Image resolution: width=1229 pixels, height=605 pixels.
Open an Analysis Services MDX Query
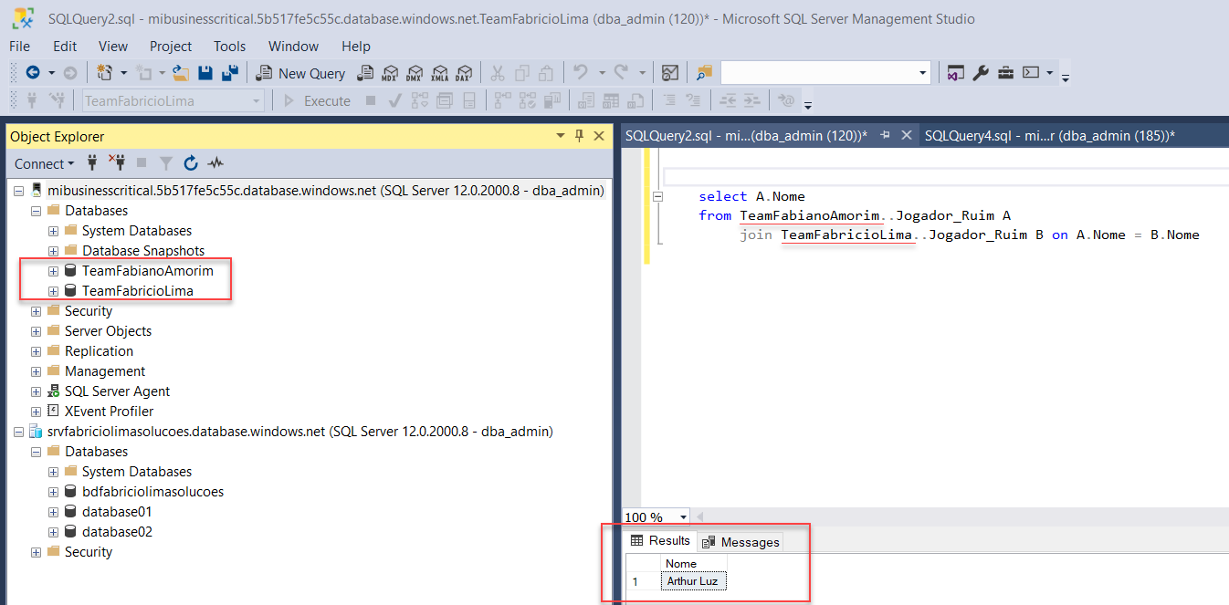pyautogui.click(x=390, y=73)
